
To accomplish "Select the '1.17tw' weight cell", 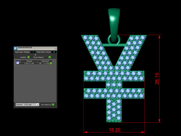I will click(x=46, y=63).
